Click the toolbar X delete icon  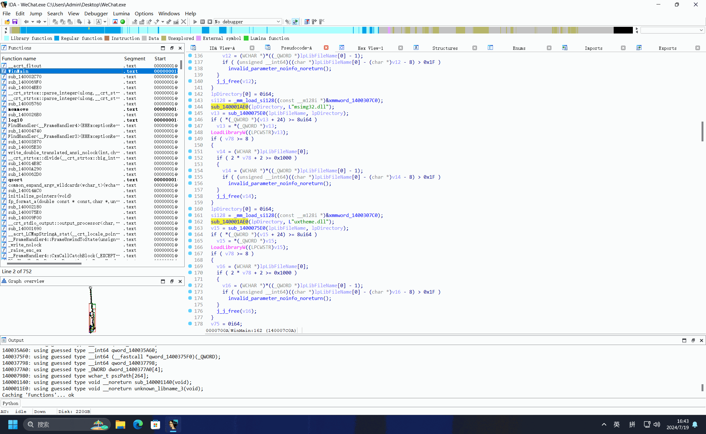coord(183,22)
